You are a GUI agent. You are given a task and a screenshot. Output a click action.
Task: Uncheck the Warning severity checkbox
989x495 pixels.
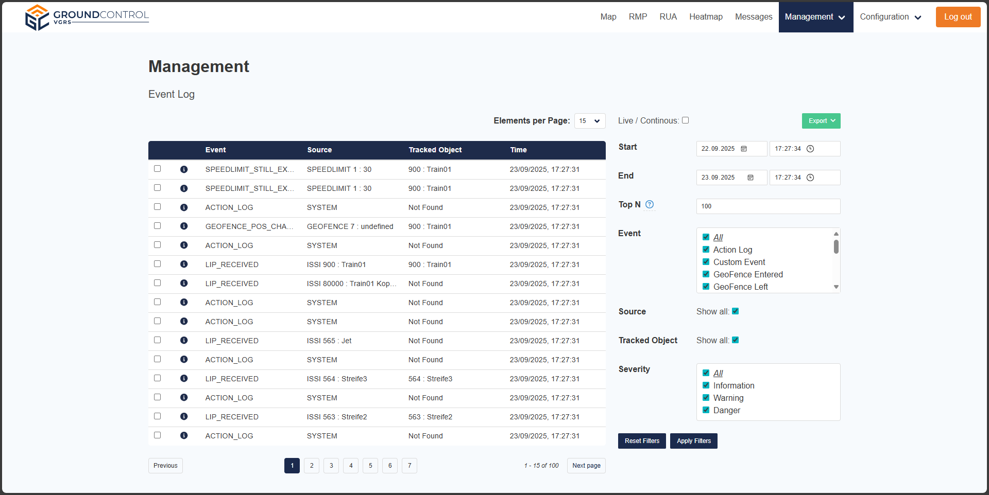[x=706, y=398]
